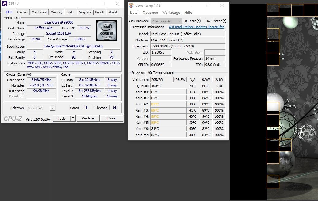
Task: Click the Specification field i9-9900K CPU @ 3.60GHz
Action: pos(73,46)
